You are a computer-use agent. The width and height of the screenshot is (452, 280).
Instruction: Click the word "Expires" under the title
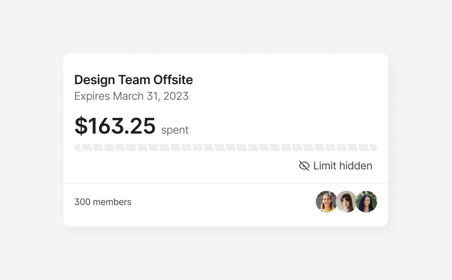click(92, 96)
